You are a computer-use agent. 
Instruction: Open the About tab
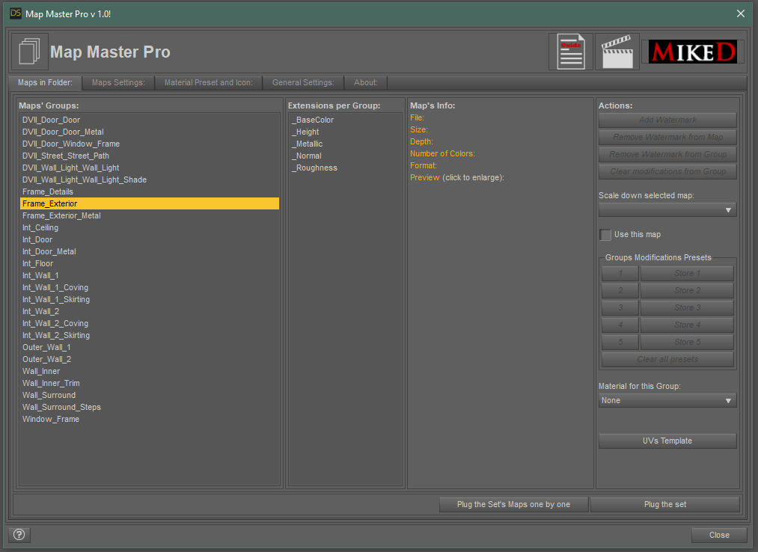[x=365, y=83]
